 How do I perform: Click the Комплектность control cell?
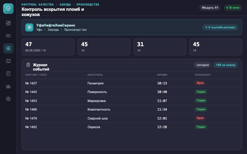(x=99, y=109)
